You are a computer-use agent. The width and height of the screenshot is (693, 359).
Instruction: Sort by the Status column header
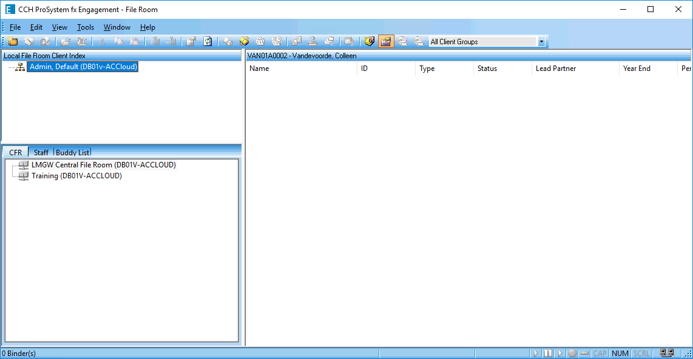pyautogui.click(x=503, y=69)
